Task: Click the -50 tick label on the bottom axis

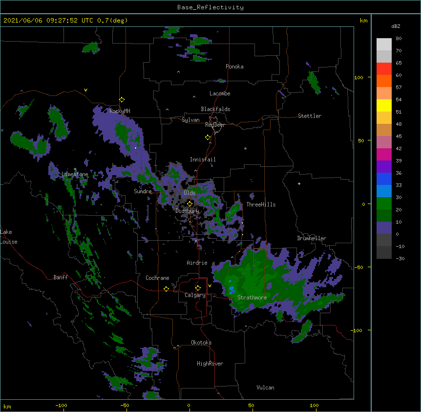Action: click(125, 405)
